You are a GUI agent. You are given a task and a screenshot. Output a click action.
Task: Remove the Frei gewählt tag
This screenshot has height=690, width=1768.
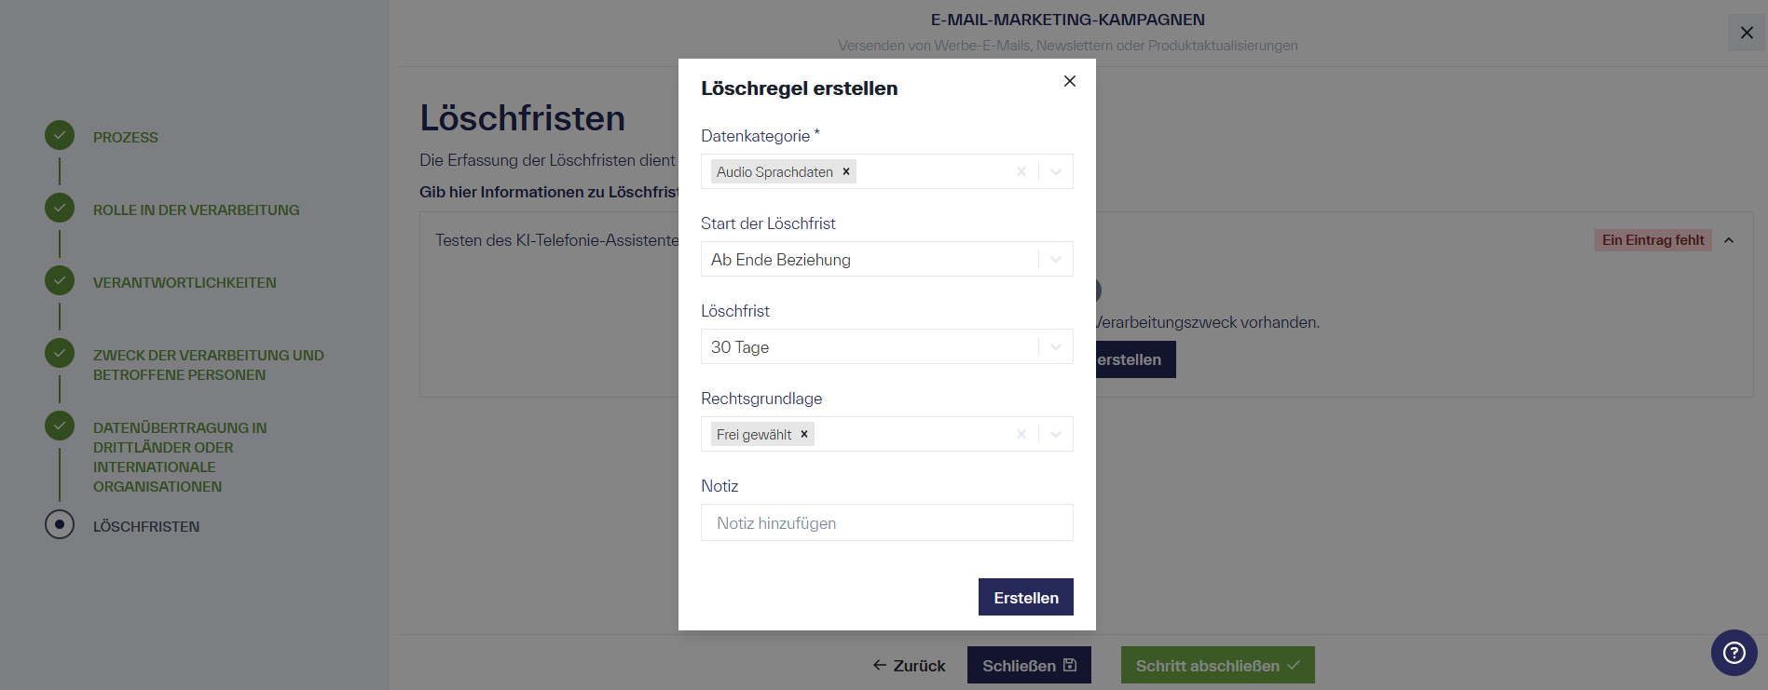click(802, 434)
